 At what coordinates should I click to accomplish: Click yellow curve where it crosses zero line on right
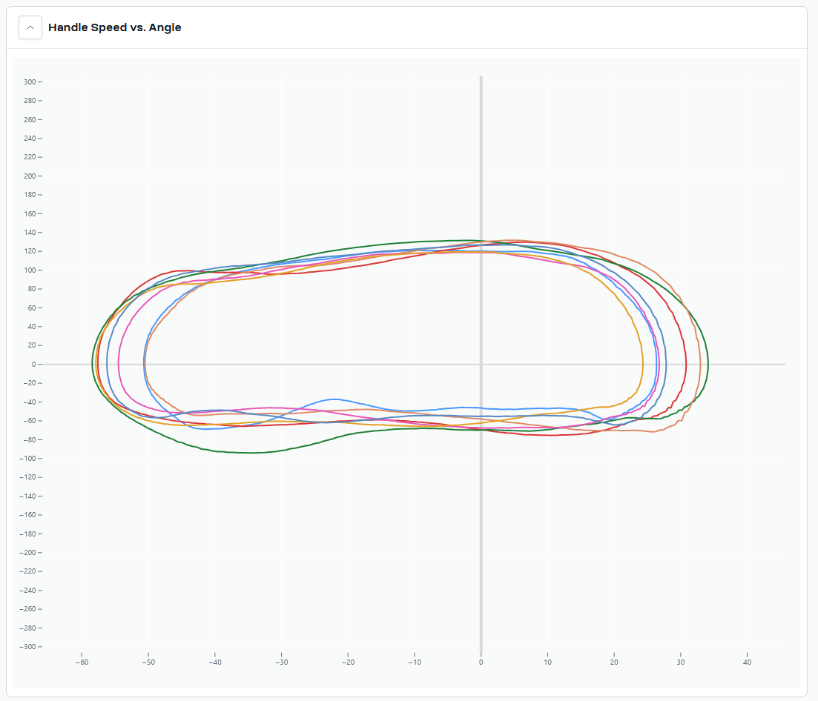click(642, 364)
